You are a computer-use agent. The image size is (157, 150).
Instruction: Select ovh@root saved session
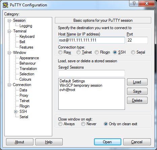point(67,90)
